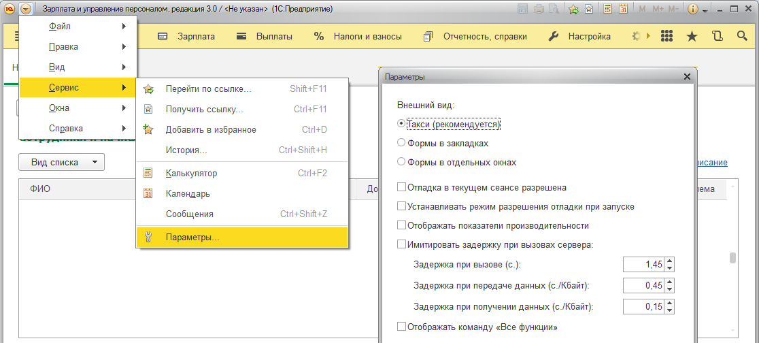This screenshot has width=759, height=343.
Task: Choose История... menu entry
Action: [x=242, y=150]
